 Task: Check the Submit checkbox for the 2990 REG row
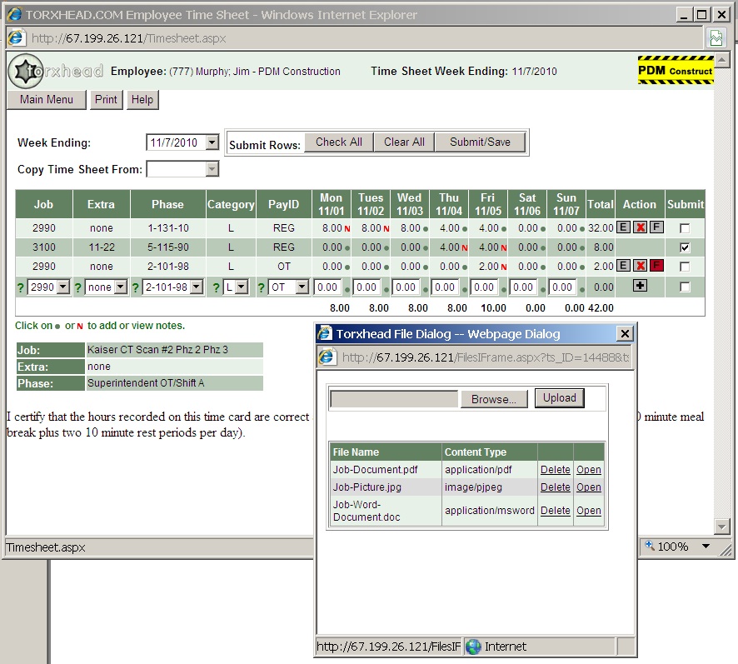(685, 228)
